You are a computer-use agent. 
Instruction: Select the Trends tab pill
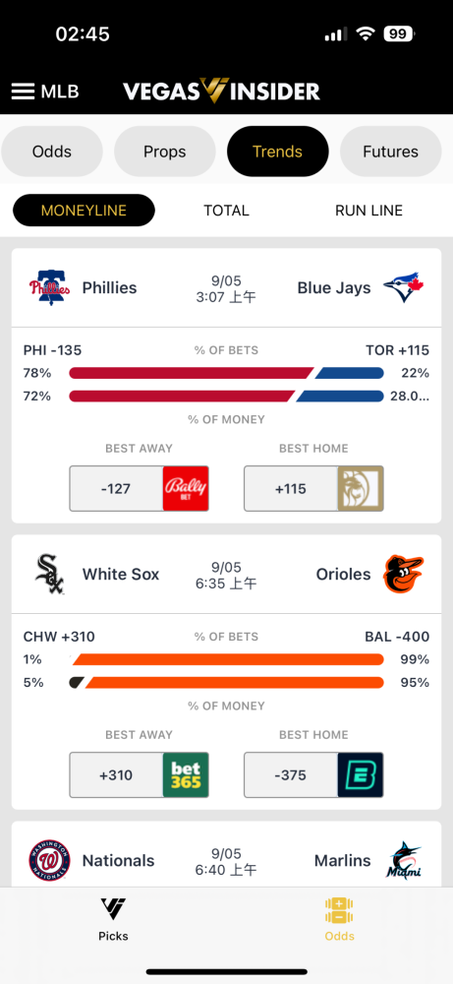pos(277,152)
